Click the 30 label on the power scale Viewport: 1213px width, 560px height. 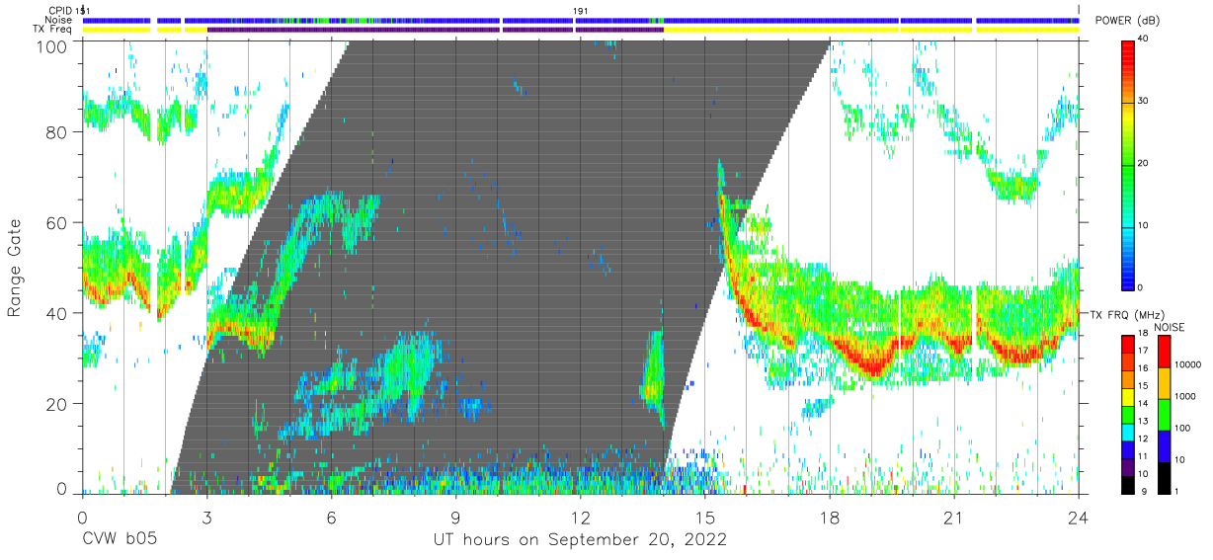1144,101
